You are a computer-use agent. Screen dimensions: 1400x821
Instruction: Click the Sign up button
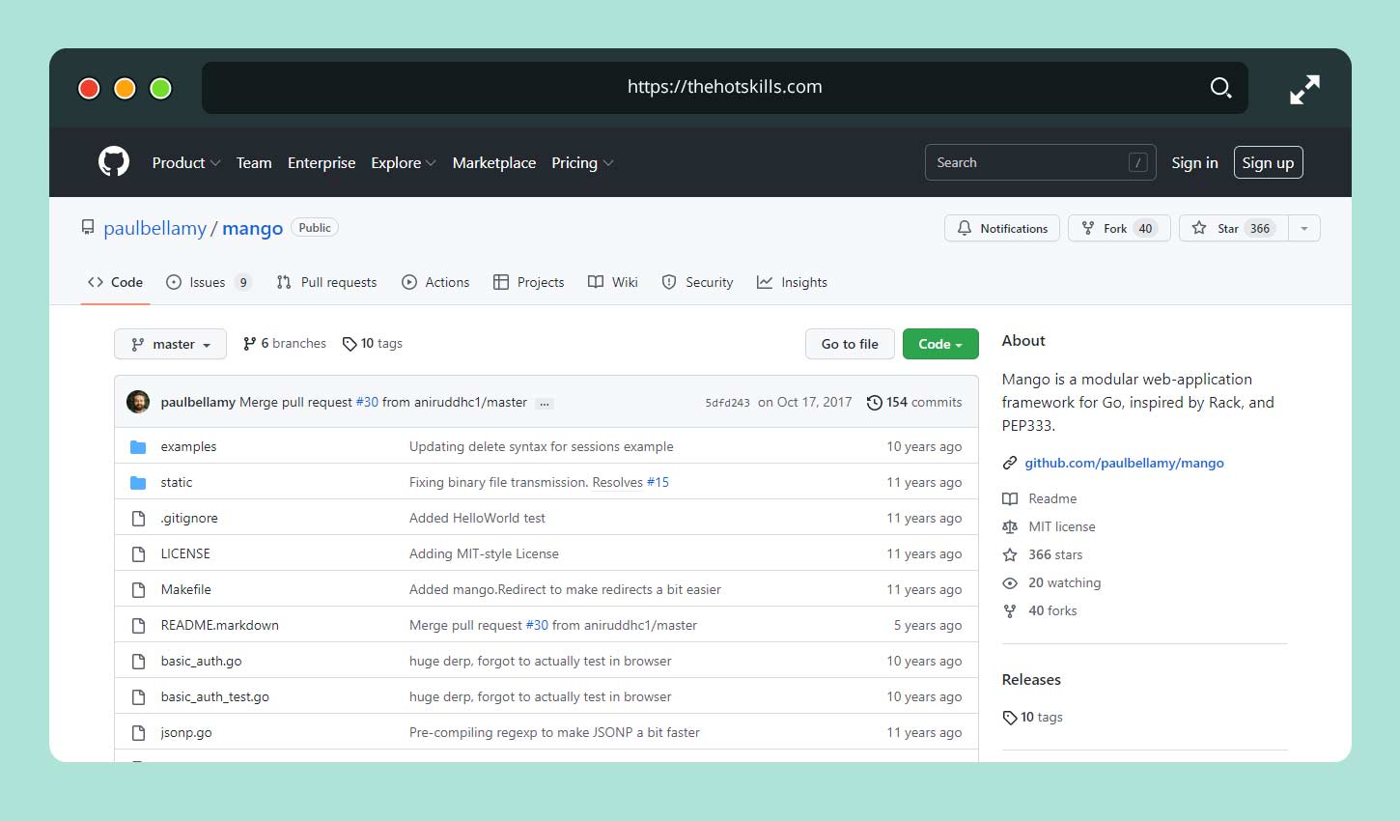[x=1268, y=162]
